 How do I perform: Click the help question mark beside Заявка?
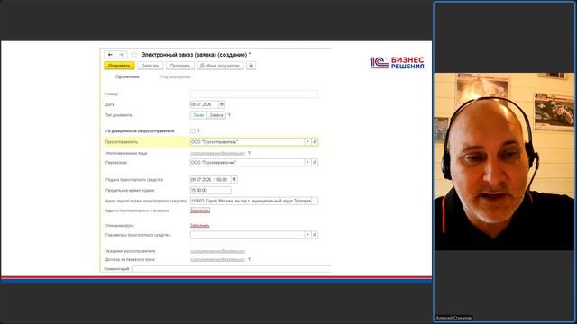(229, 115)
